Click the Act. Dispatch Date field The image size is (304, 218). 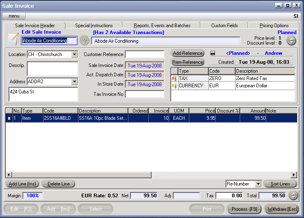[145, 75]
